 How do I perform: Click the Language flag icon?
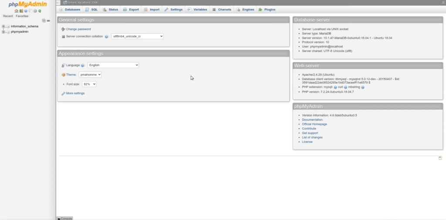(64, 65)
